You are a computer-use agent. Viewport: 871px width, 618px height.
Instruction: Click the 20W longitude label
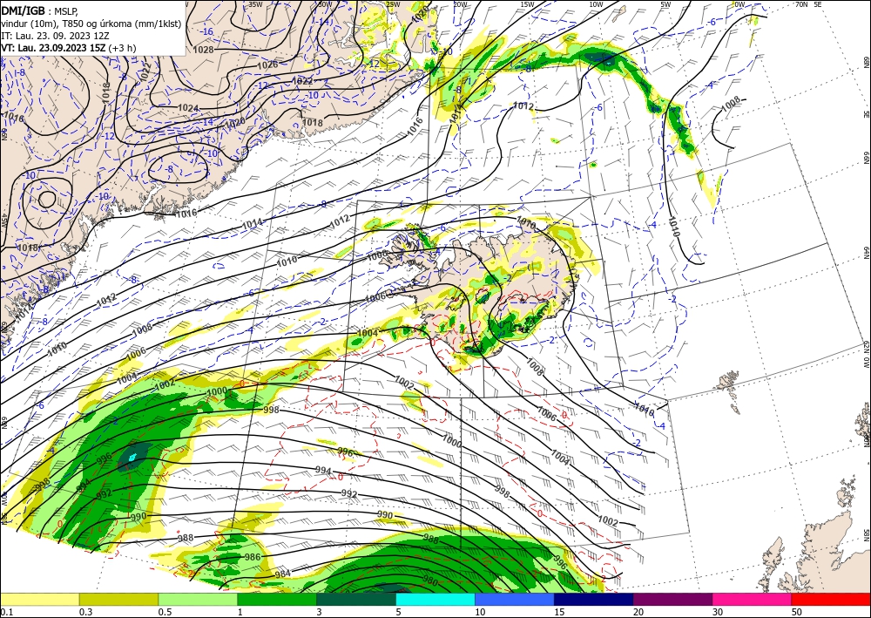click(x=459, y=4)
